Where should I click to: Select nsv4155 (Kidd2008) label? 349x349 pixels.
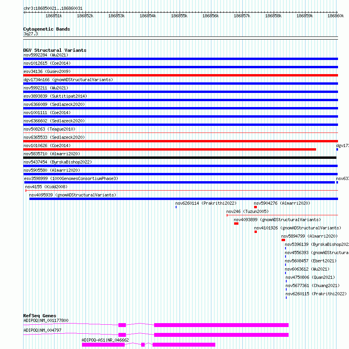point(46,187)
